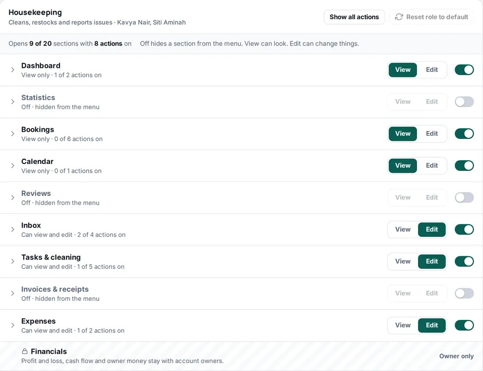483x371 pixels.
Task: Set Calendar access to Edit
Action: point(431,166)
